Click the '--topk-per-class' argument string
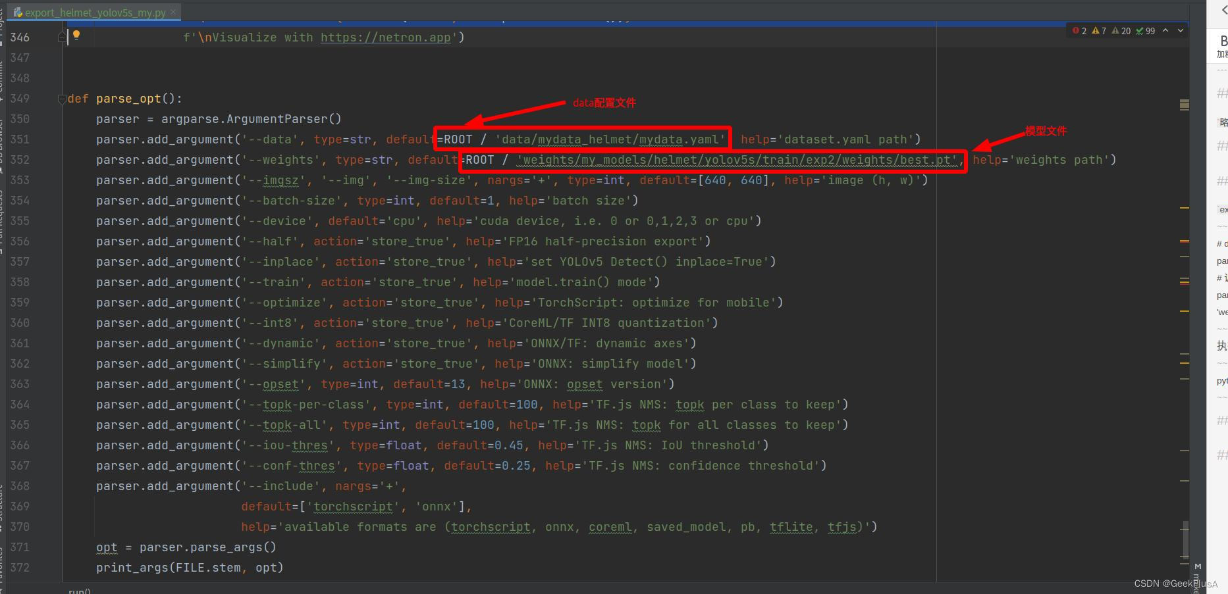 (306, 405)
